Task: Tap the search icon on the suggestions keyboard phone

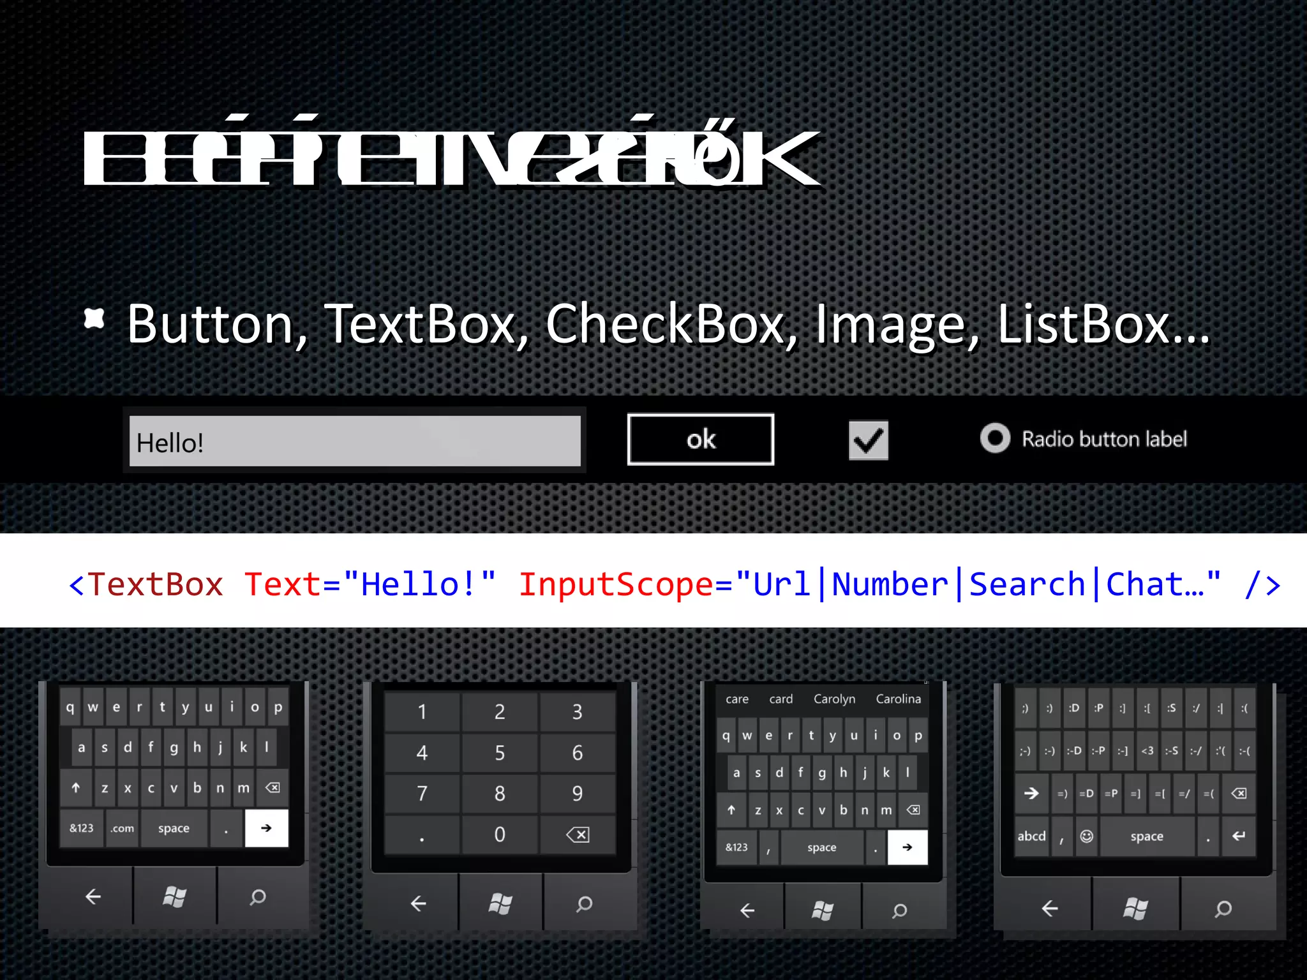Action: [900, 910]
